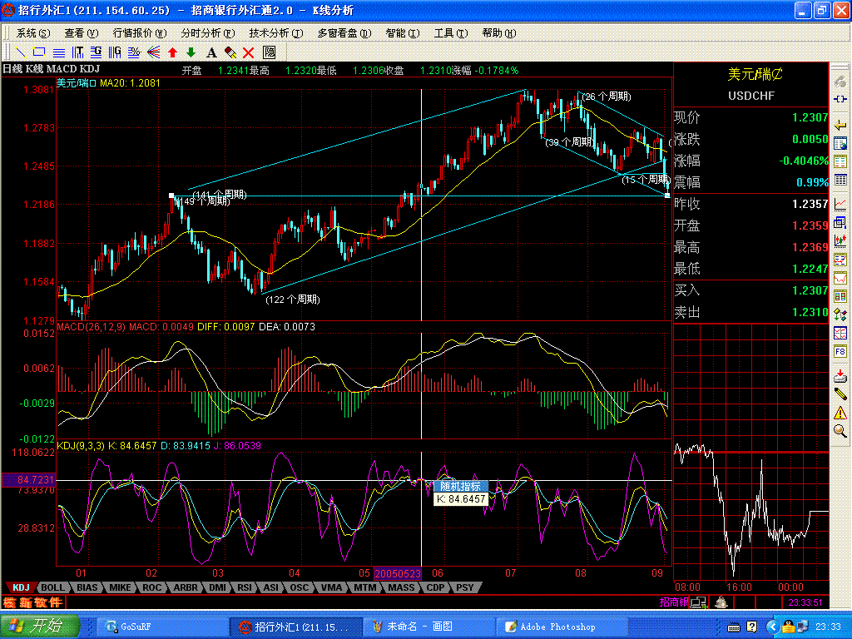Switch to the RSI indicator tab

[245, 587]
